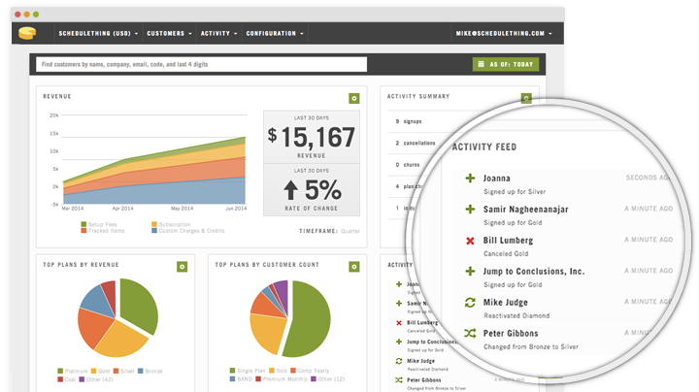This screenshot has height=392, width=699.
Task: Click the Comp Yearly legend swatch
Action: 293,371
